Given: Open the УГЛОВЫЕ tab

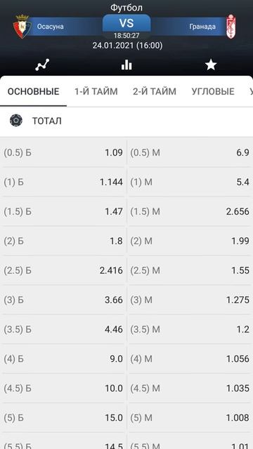Looking at the screenshot, I should point(213,91).
